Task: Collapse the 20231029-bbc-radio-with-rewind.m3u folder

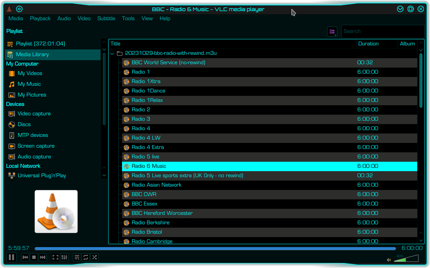Action: click(112, 53)
